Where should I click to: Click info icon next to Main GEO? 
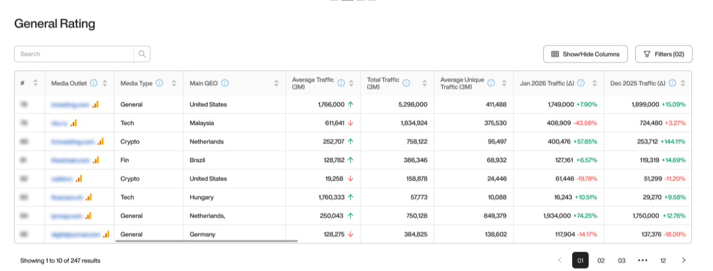click(225, 83)
